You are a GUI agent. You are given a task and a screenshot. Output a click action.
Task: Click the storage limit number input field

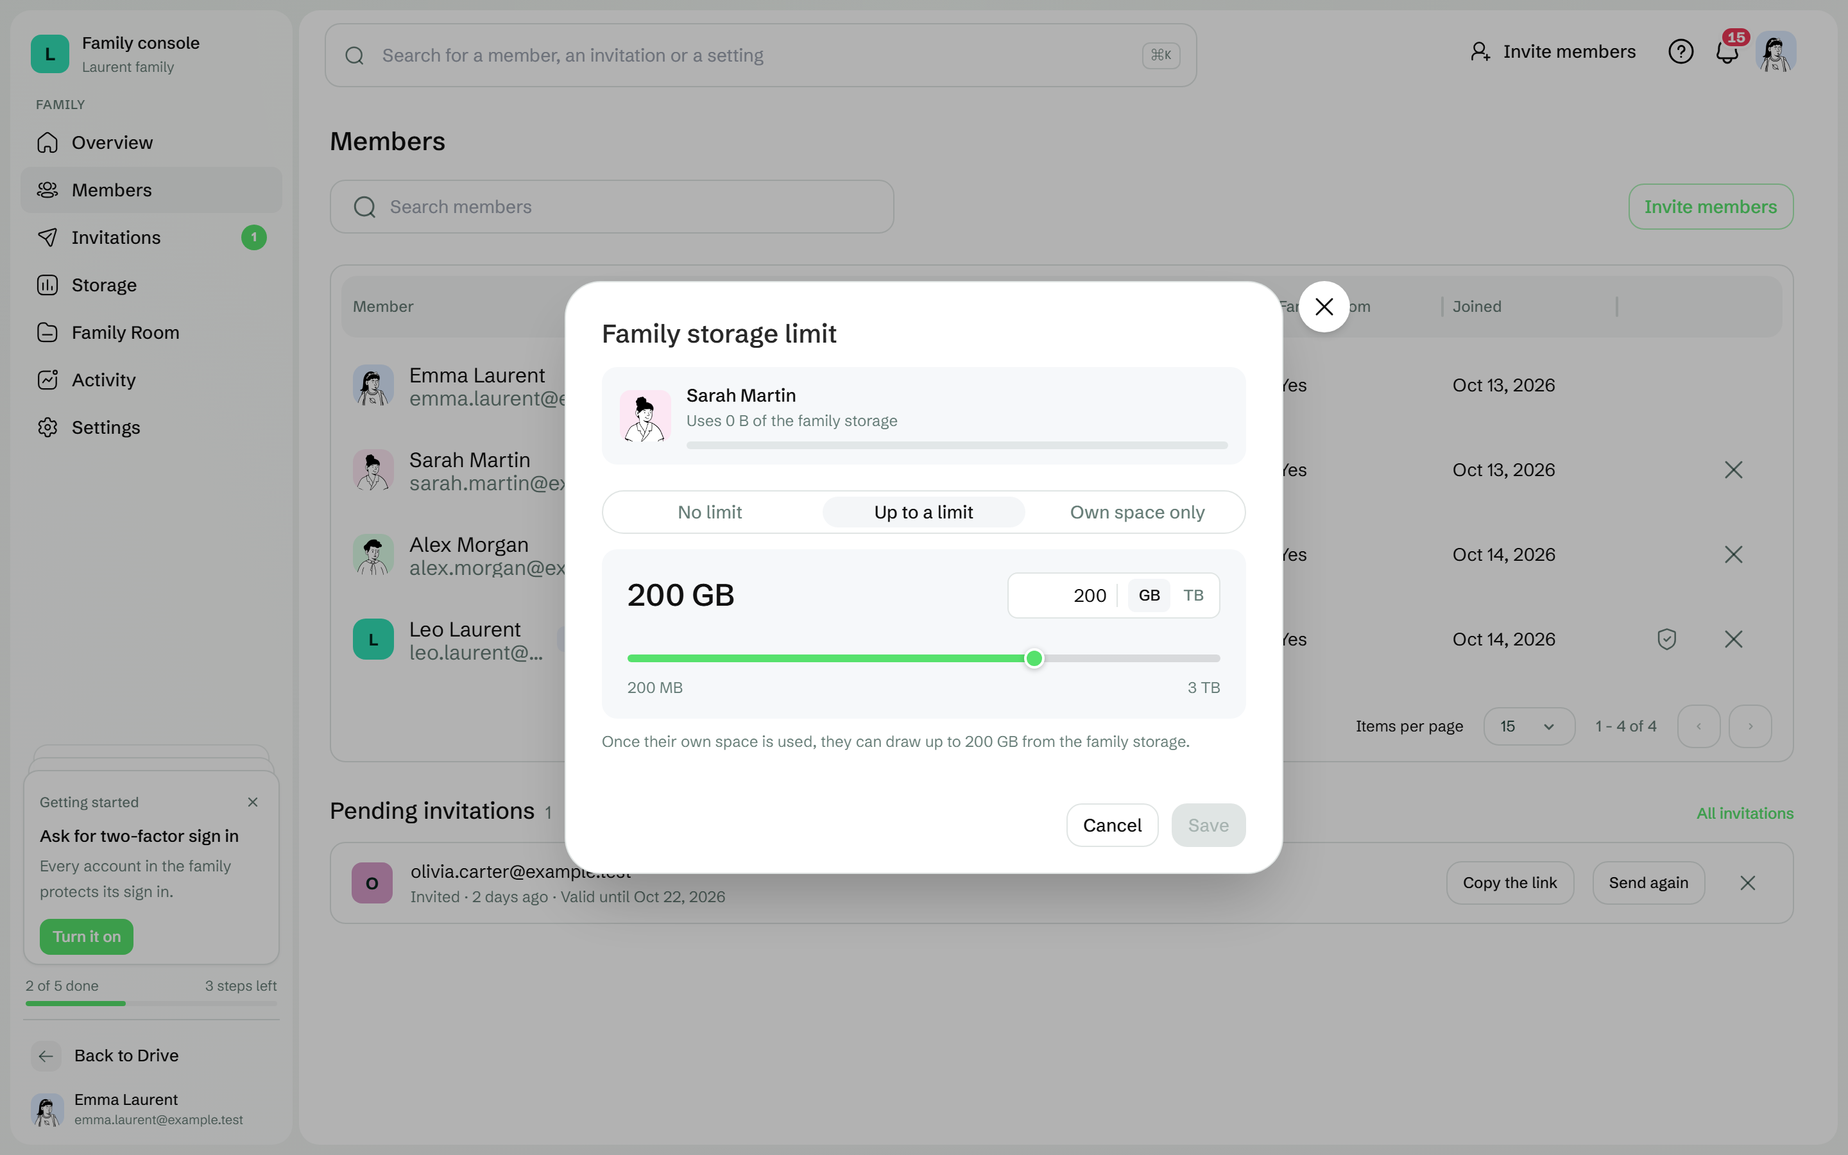pos(1063,595)
